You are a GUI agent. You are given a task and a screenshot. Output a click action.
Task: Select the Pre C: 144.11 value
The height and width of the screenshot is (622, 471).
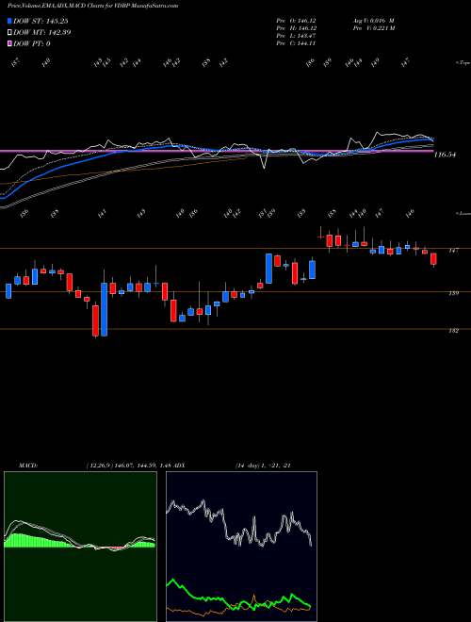pos(296,43)
